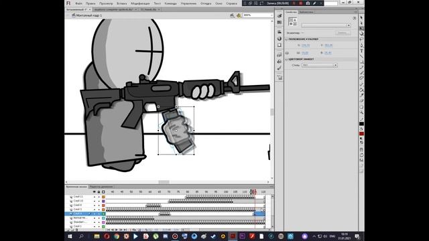Select the Line tool
The height and width of the screenshot is (241, 429).
point(361,56)
